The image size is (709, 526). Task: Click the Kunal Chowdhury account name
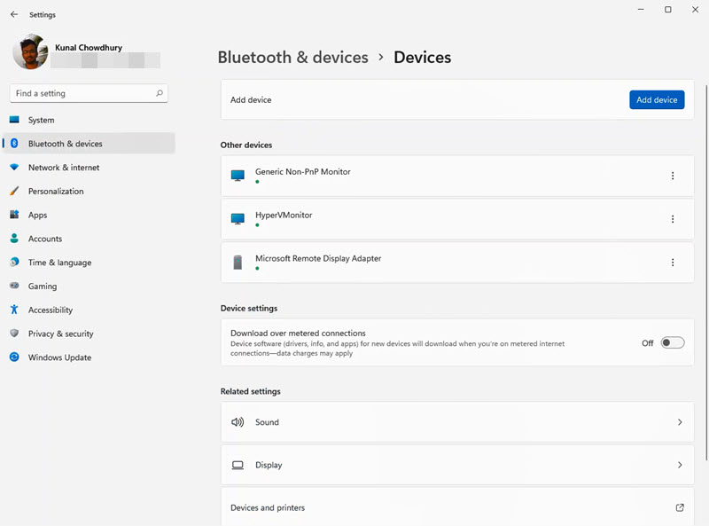[x=89, y=48]
